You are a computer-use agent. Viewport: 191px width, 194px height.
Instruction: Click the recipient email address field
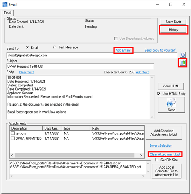(x=92, y=55)
